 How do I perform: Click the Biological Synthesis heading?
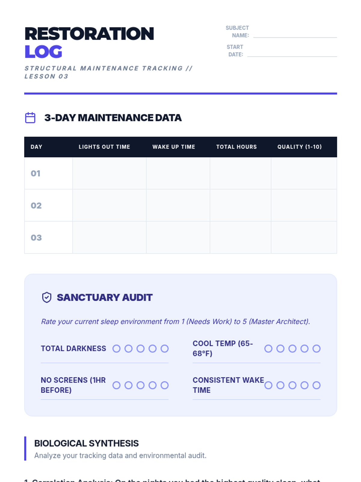point(86,443)
